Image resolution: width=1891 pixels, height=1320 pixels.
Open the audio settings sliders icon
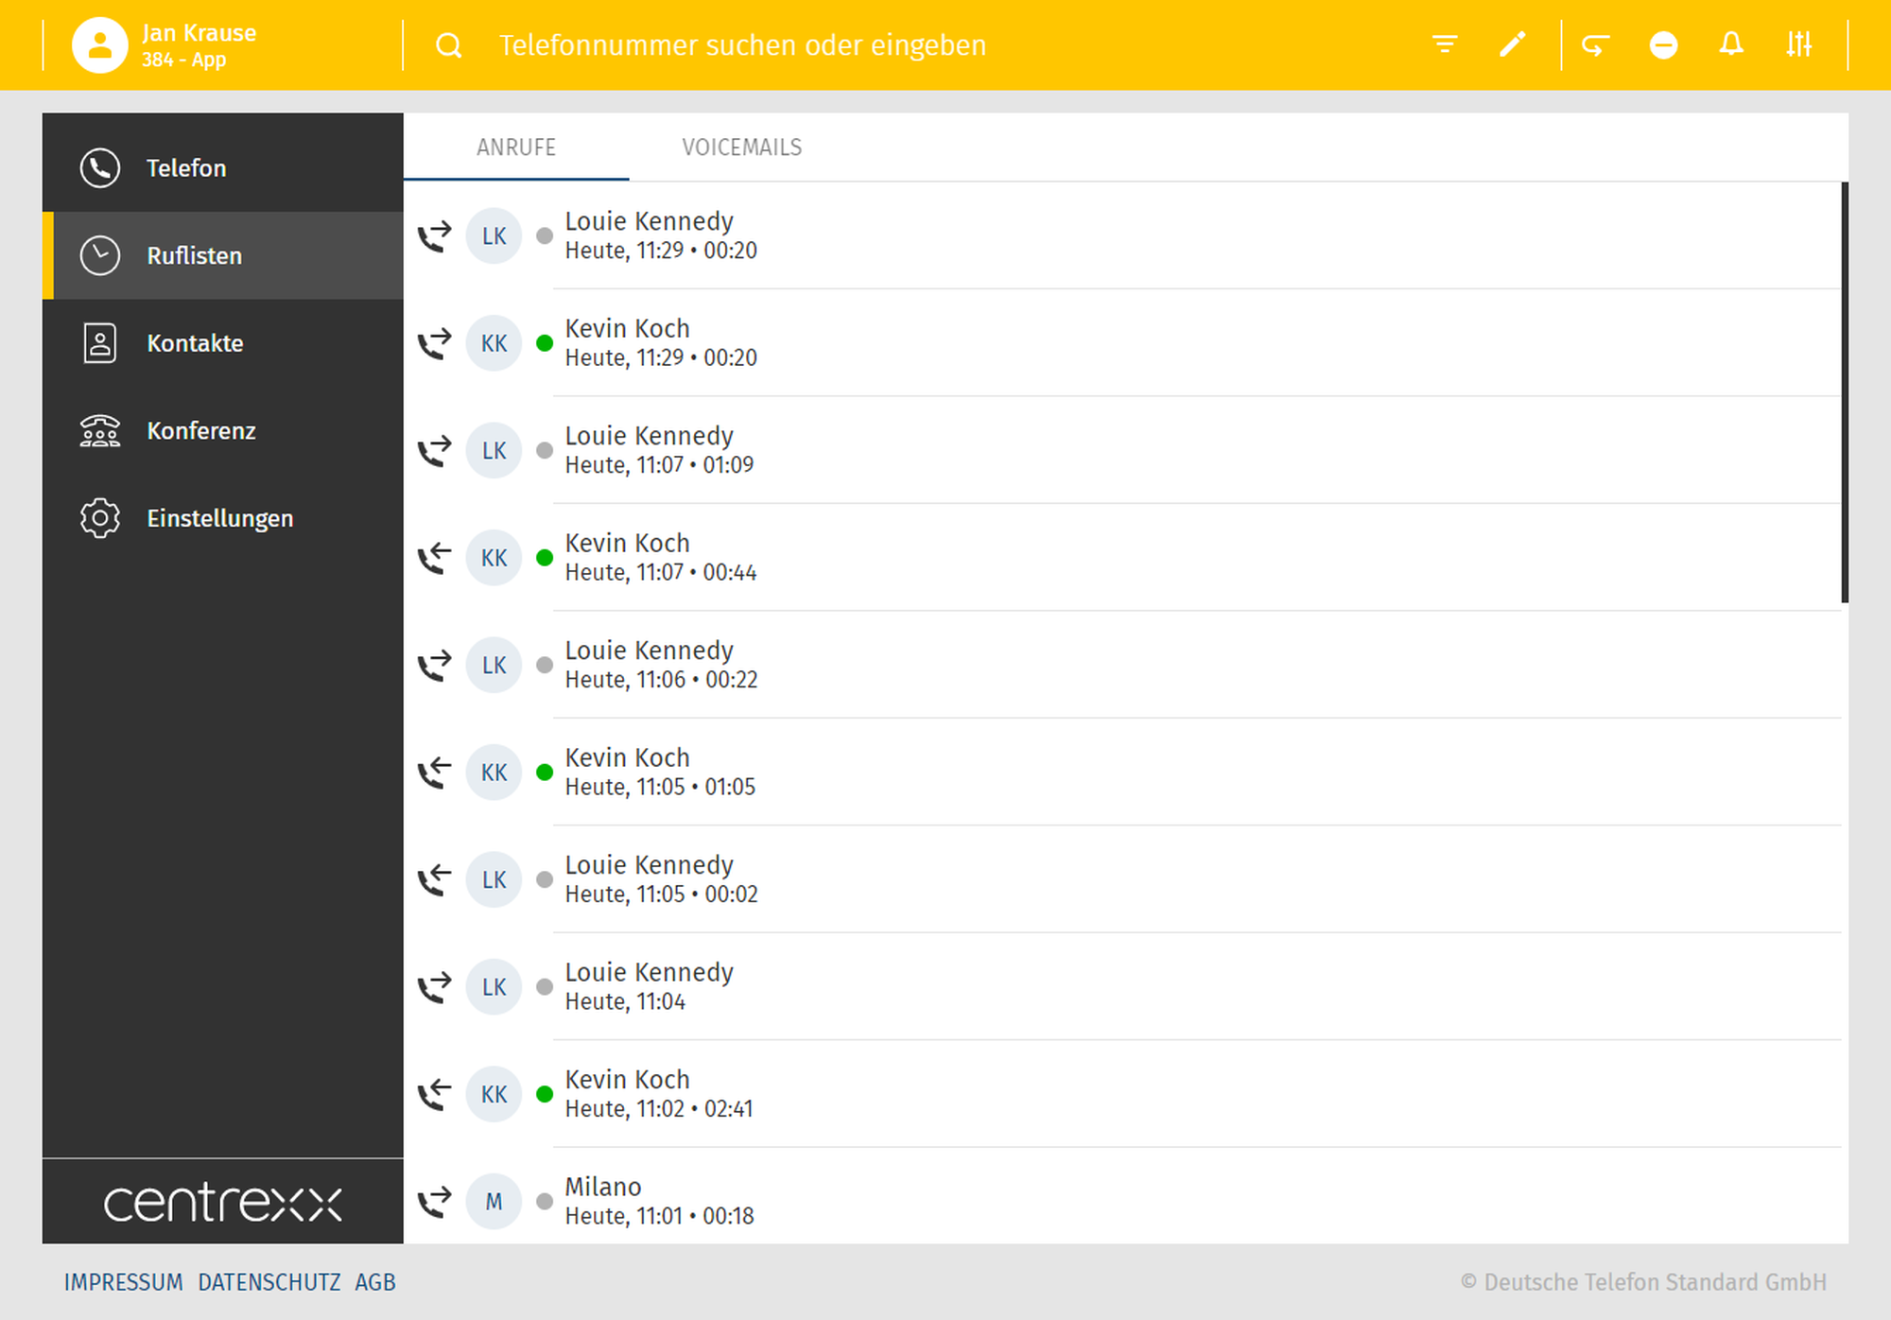[1798, 44]
